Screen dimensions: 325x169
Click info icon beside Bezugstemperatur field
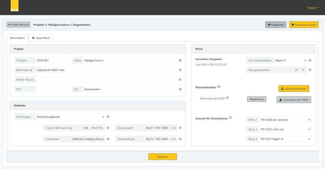[x=310, y=70]
